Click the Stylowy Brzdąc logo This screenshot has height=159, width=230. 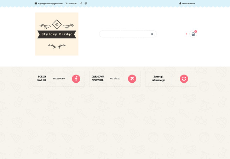tap(57, 34)
